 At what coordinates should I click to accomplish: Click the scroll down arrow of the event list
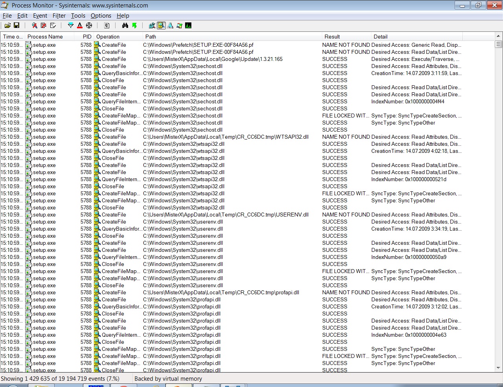[499, 368]
